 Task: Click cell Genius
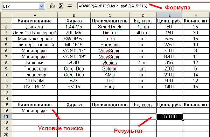[x=110, y=63]
